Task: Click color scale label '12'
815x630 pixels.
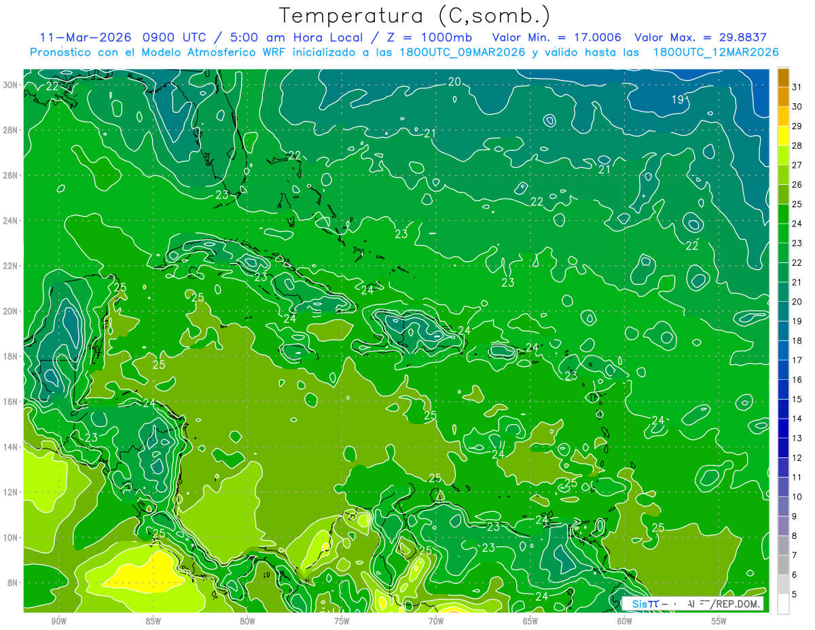Action: tap(797, 458)
